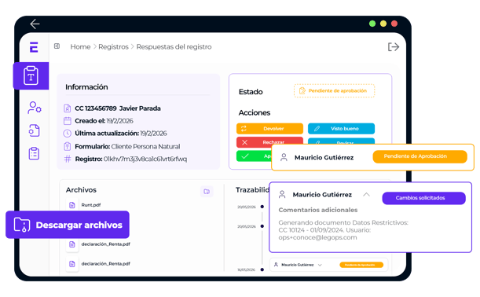This screenshot has width=480, height=297.
Task: Click the Comentarios adicionales heading
Action: 317,210
